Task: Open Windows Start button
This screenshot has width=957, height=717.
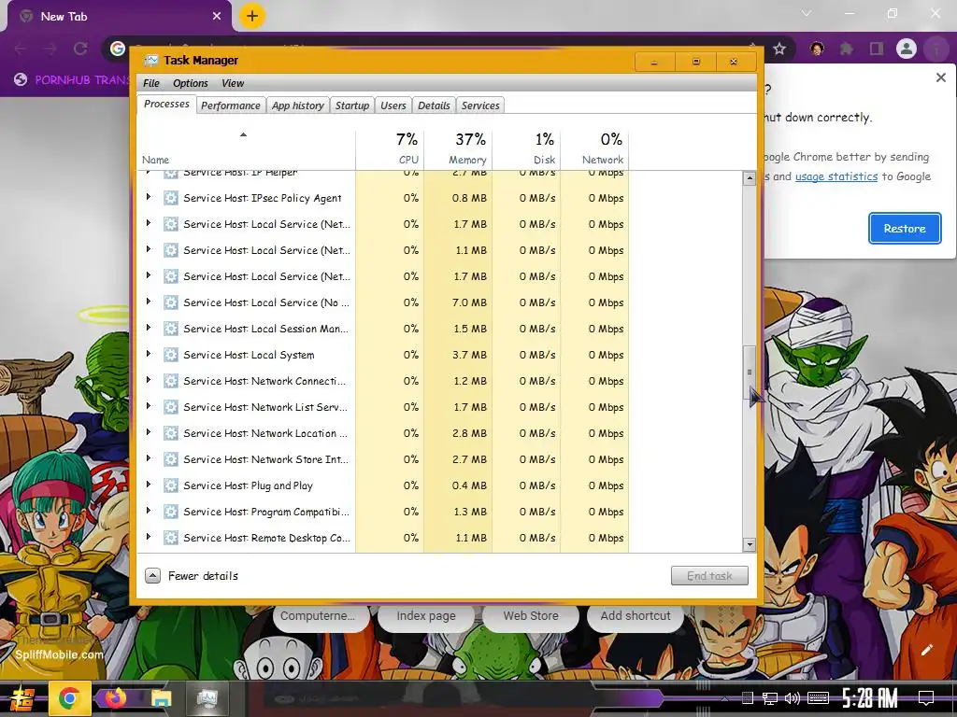Action: click(22, 698)
